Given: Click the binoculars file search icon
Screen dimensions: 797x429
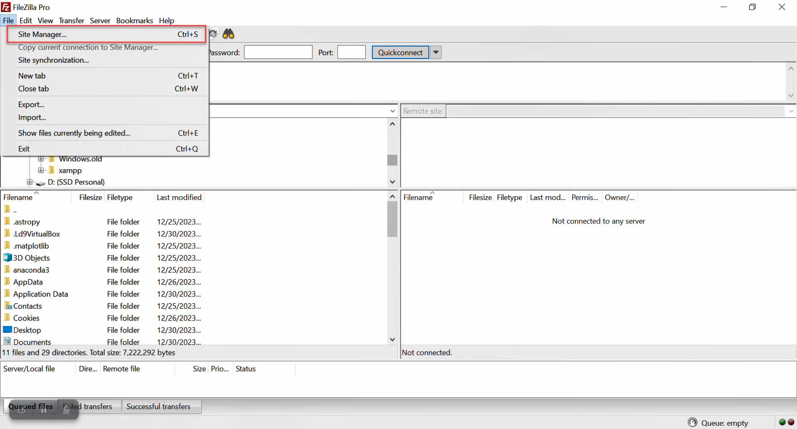Looking at the screenshot, I should 228,34.
